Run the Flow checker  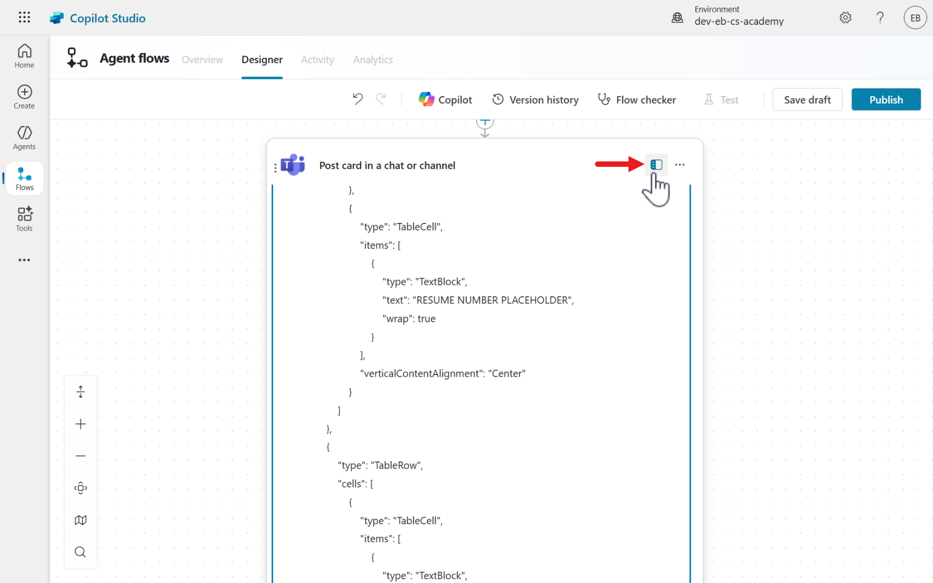(x=637, y=99)
